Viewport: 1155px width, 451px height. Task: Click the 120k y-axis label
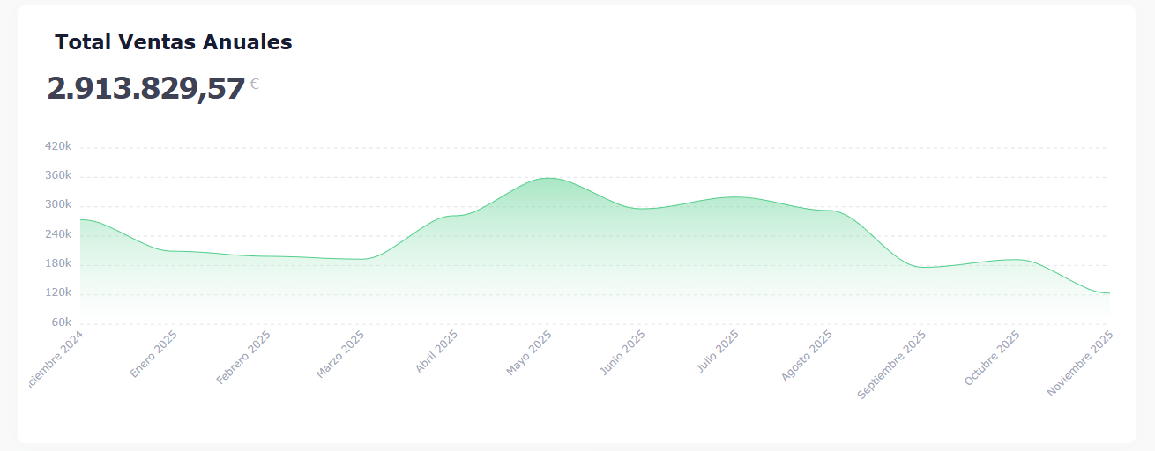57,293
